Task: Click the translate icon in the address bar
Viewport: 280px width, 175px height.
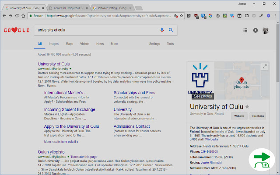Action: pos(176,16)
